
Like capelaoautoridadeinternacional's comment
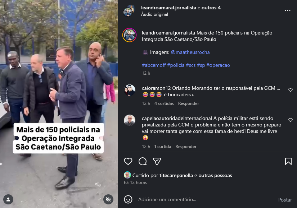(291, 120)
